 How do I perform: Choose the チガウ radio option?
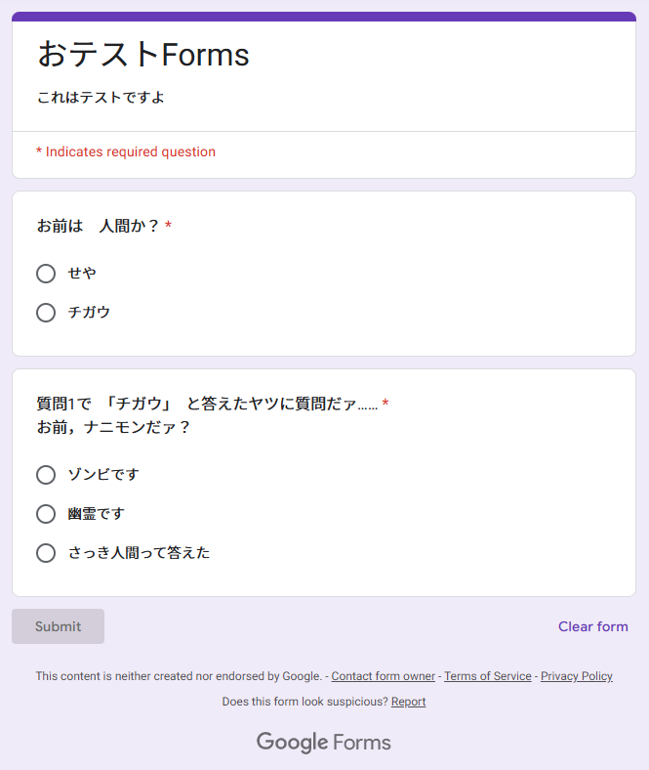click(46, 313)
